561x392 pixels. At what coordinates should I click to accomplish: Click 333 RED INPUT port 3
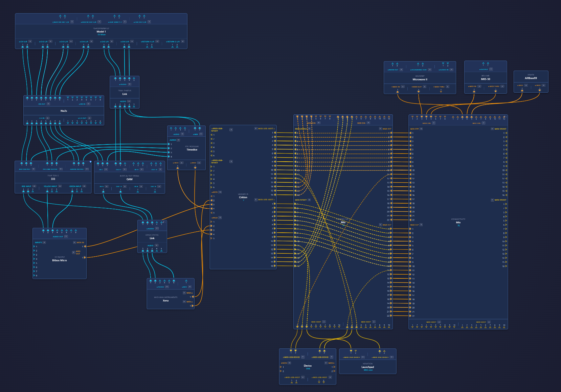click(x=33, y=191)
